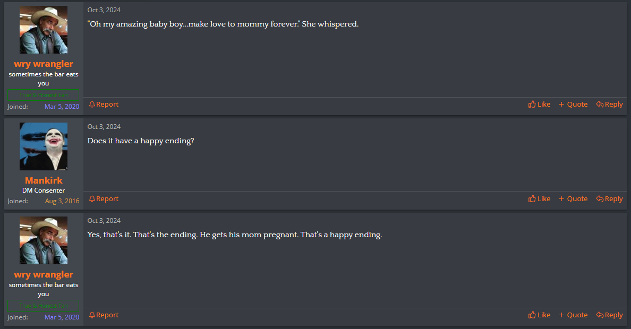Open wry wrangler username in the first post
This screenshot has width=631, height=329.
44,64
